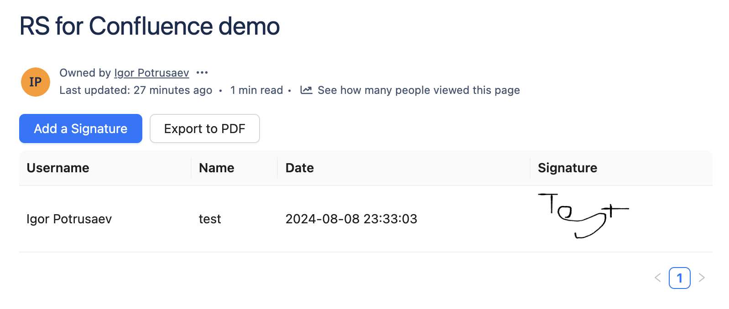
Task: Click See how many people viewed this page
Action: [x=418, y=90]
